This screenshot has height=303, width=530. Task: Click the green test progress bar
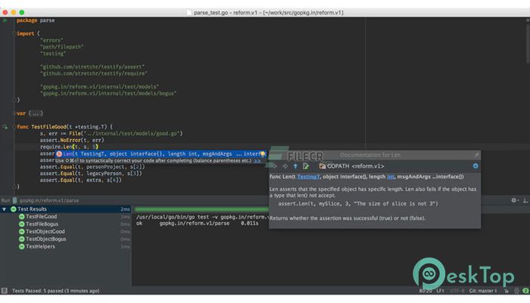(201, 210)
